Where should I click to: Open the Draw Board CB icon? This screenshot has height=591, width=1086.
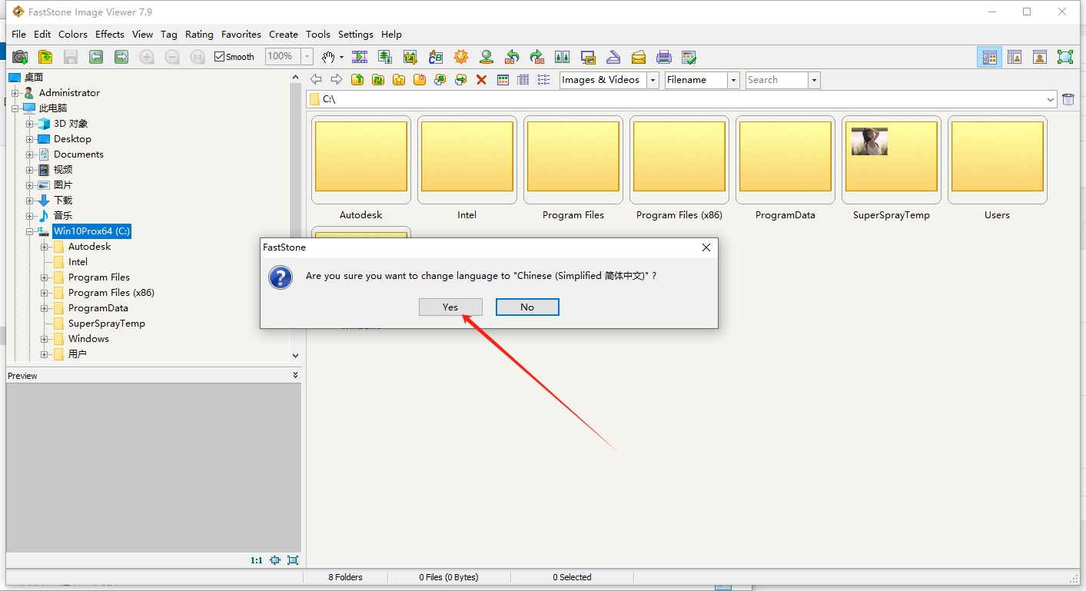[436, 57]
